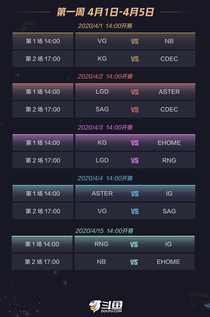Click the DOUYU.COM text link

click(x=111, y=311)
